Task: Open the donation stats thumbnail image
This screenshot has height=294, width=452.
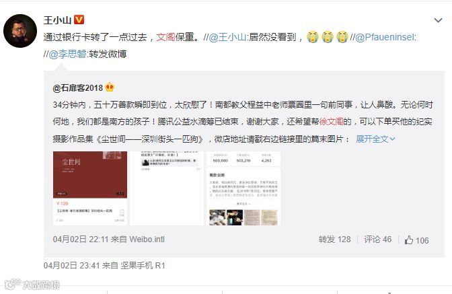Action: tap(243, 188)
